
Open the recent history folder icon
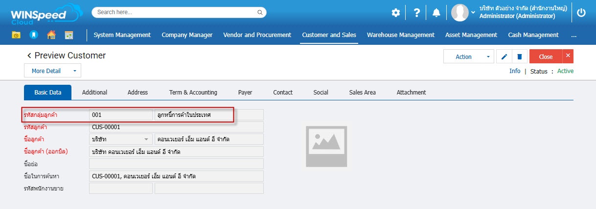(x=16, y=35)
